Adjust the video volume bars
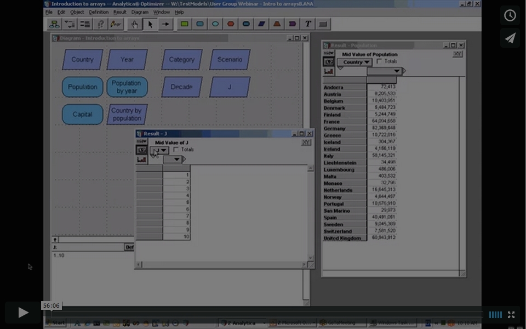 click(495, 315)
